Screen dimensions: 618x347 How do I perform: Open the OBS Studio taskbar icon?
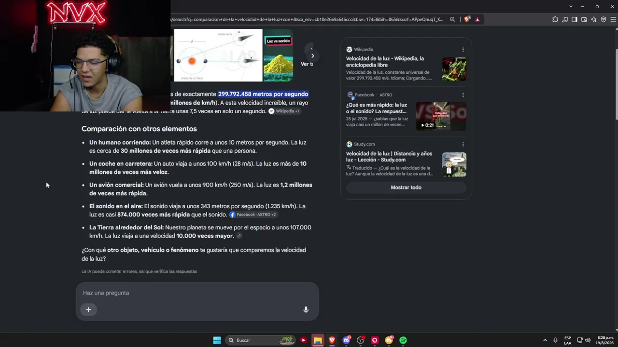(360, 340)
